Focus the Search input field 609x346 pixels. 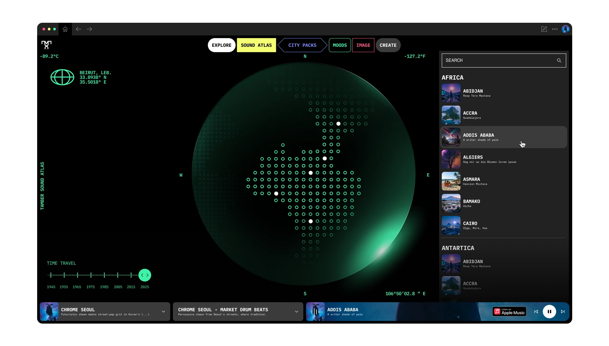[504, 61]
